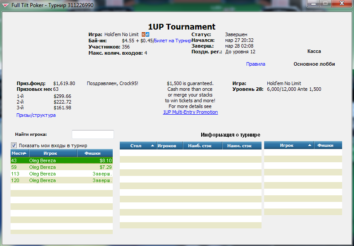Select Oleg Bereza entry at place 113
The image size is (354, 246).
[x=62, y=174]
